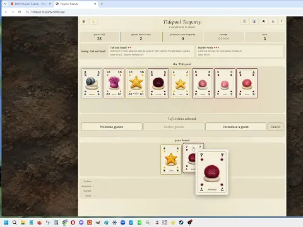303x227 pixels.
Task: Open Windows taskbar search
Action: pyautogui.click(x=15, y=223)
